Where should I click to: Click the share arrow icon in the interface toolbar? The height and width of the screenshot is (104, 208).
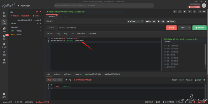pos(154,21)
